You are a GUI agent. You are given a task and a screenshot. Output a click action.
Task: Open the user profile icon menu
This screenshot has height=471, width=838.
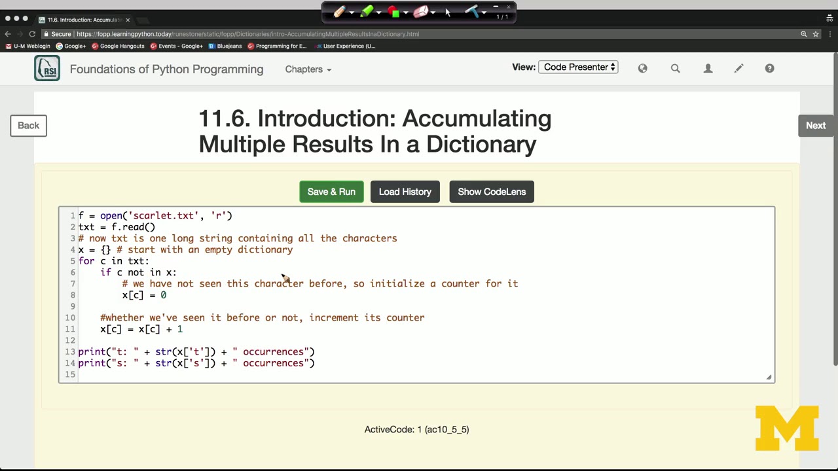point(708,68)
